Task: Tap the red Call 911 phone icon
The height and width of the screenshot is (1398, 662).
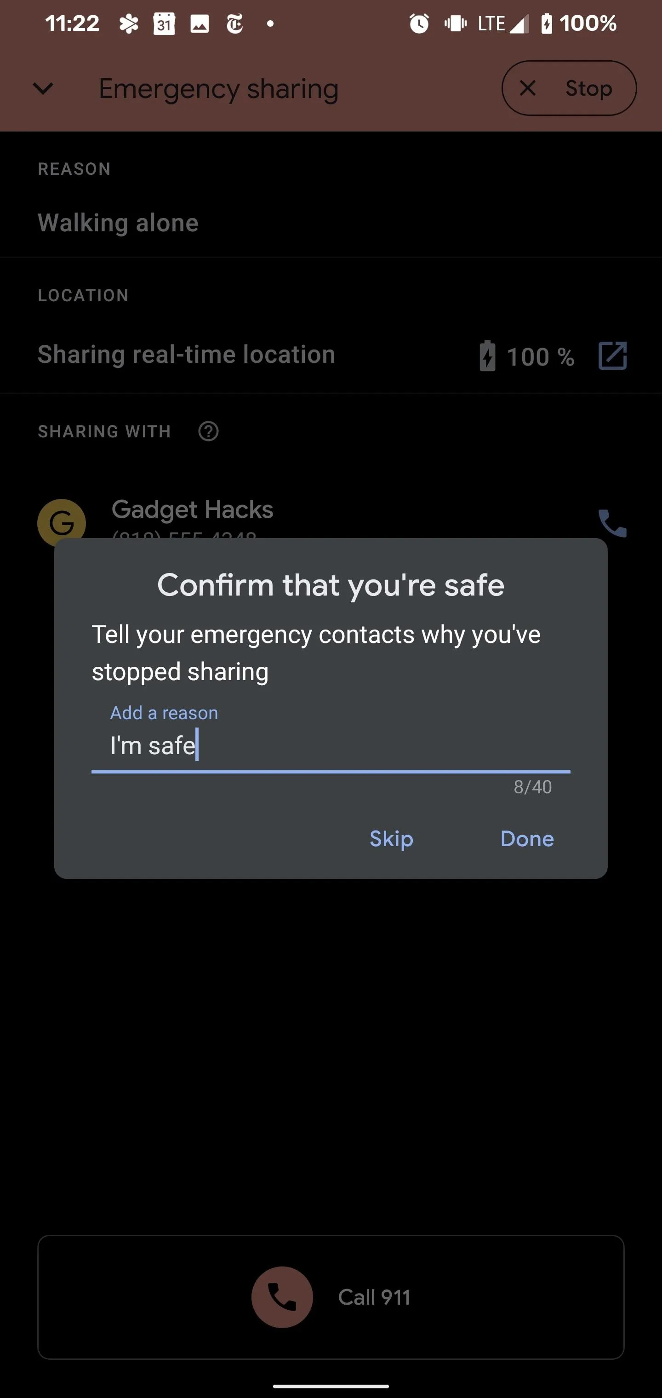Action: pos(282,1297)
